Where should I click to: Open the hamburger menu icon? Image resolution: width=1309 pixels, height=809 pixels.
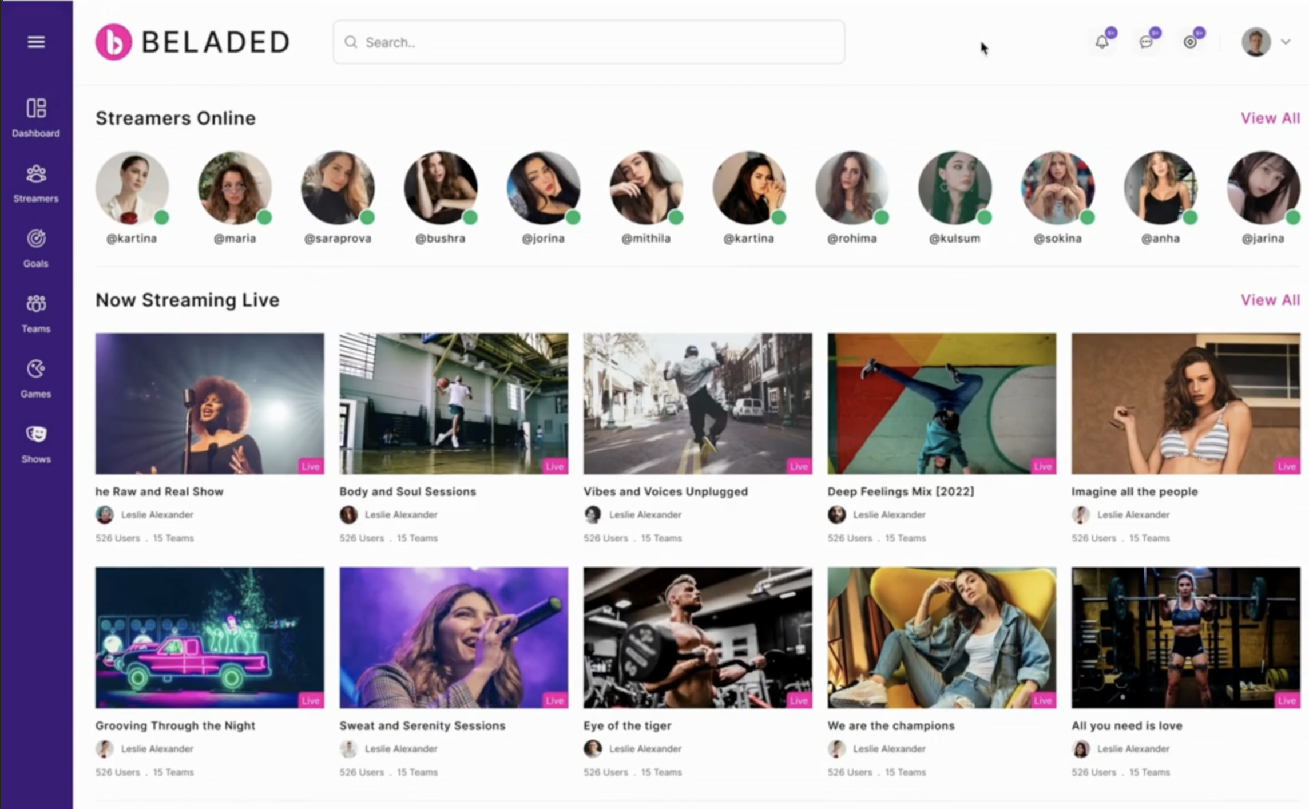click(36, 42)
